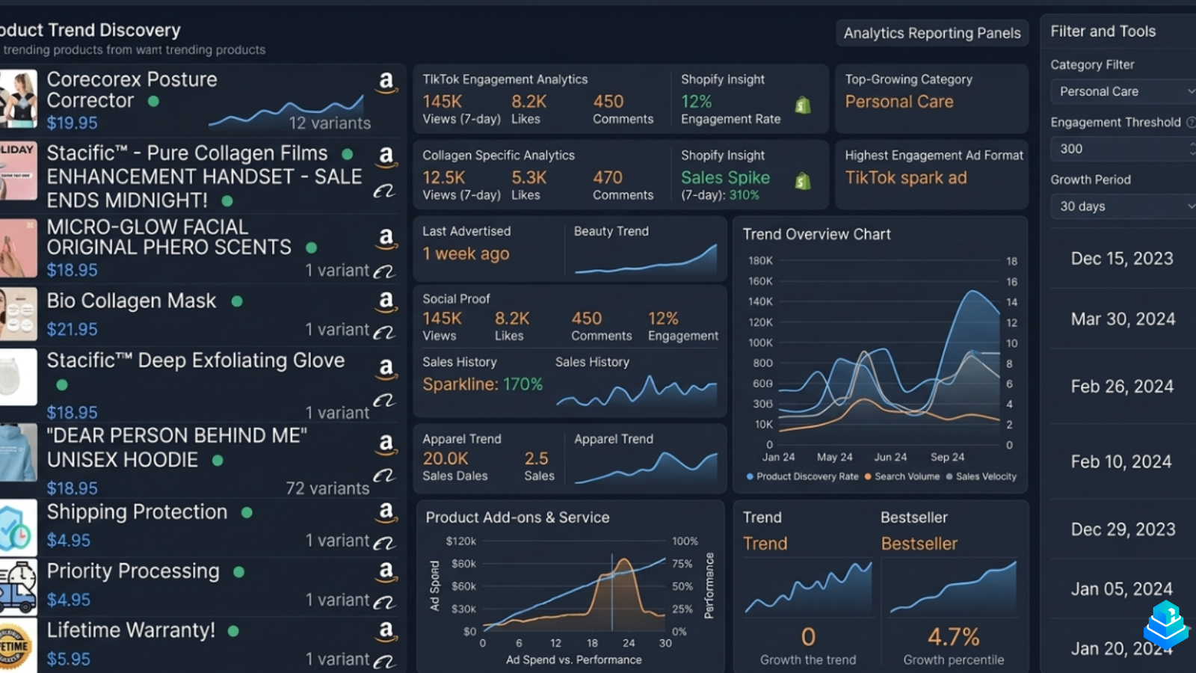Open Corecorex Posture Corrector product thumbnail
The height and width of the screenshot is (673, 1196).
[18, 99]
